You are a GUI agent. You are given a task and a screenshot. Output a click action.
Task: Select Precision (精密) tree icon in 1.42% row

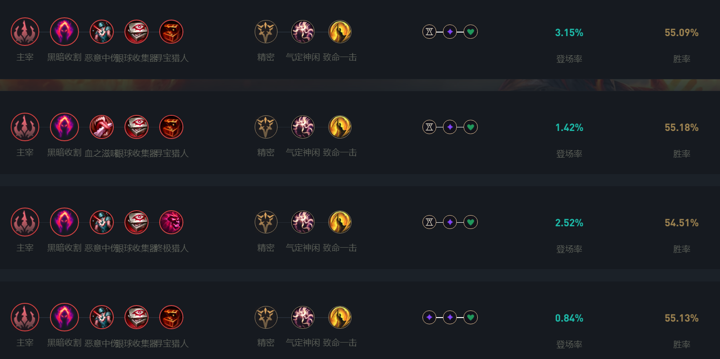point(266,127)
